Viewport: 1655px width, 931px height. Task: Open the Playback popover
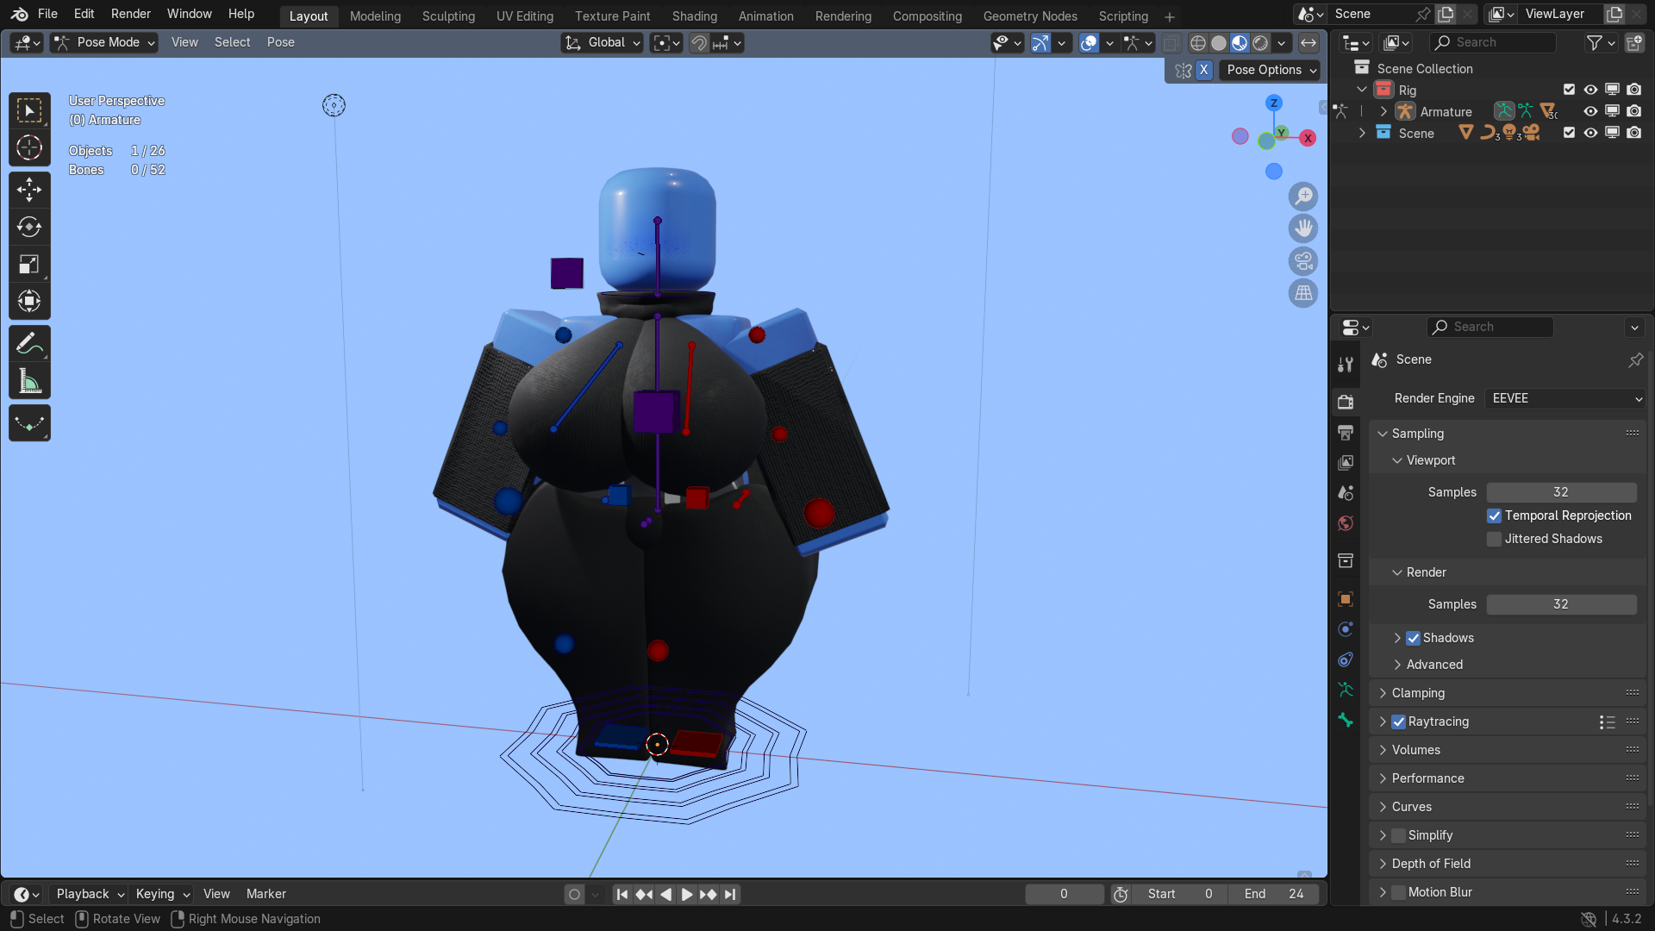pyautogui.click(x=89, y=894)
